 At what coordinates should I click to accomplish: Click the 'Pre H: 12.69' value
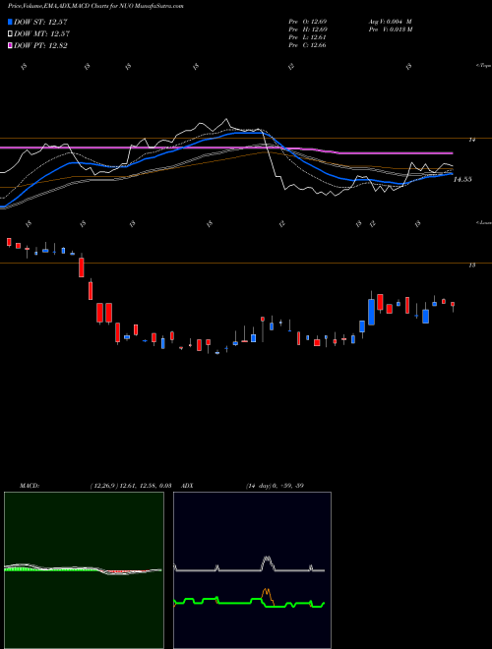pyautogui.click(x=308, y=29)
